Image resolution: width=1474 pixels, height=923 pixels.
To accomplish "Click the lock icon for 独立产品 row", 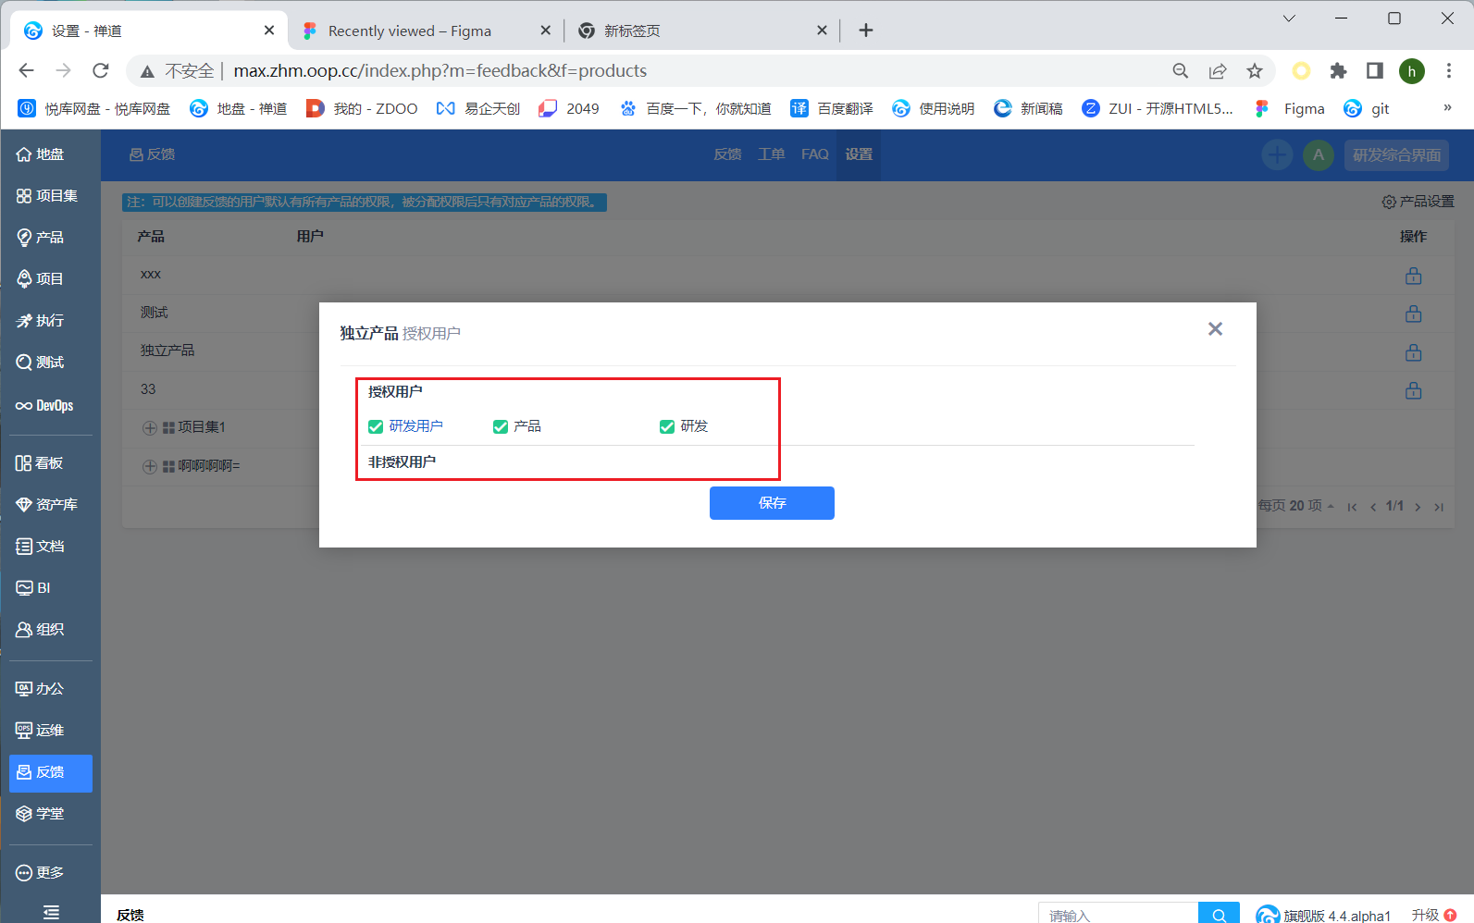I will tap(1413, 352).
